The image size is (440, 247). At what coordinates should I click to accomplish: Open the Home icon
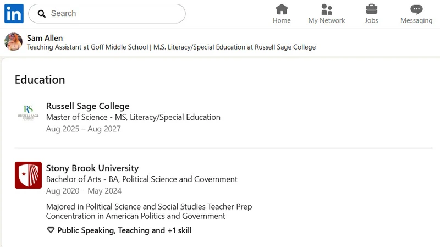[282, 9]
